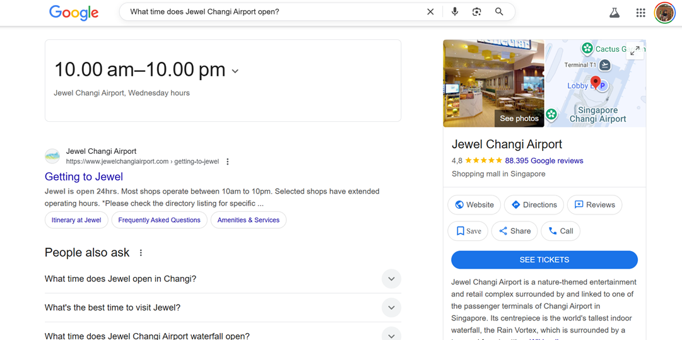The width and height of the screenshot is (682, 340).
Task: Click the magnifying glass search icon
Action: (x=499, y=12)
